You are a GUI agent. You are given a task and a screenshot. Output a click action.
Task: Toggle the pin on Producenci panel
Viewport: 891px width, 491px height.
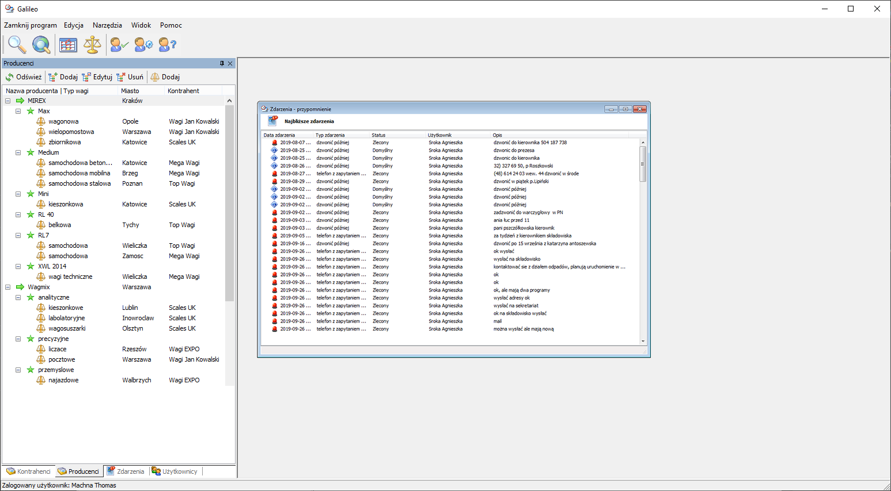[222, 63]
